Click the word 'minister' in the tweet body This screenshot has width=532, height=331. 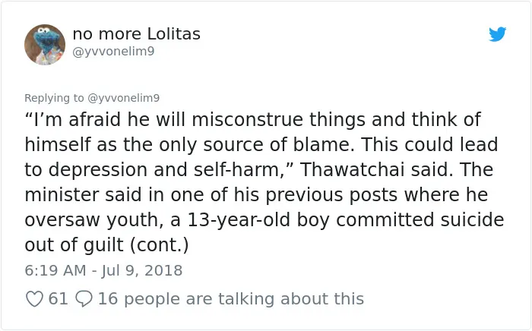pyautogui.click(x=61, y=195)
